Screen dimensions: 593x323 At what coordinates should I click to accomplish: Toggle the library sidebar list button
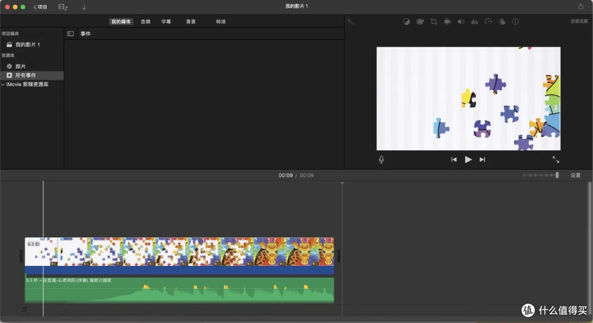pos(70,34)
